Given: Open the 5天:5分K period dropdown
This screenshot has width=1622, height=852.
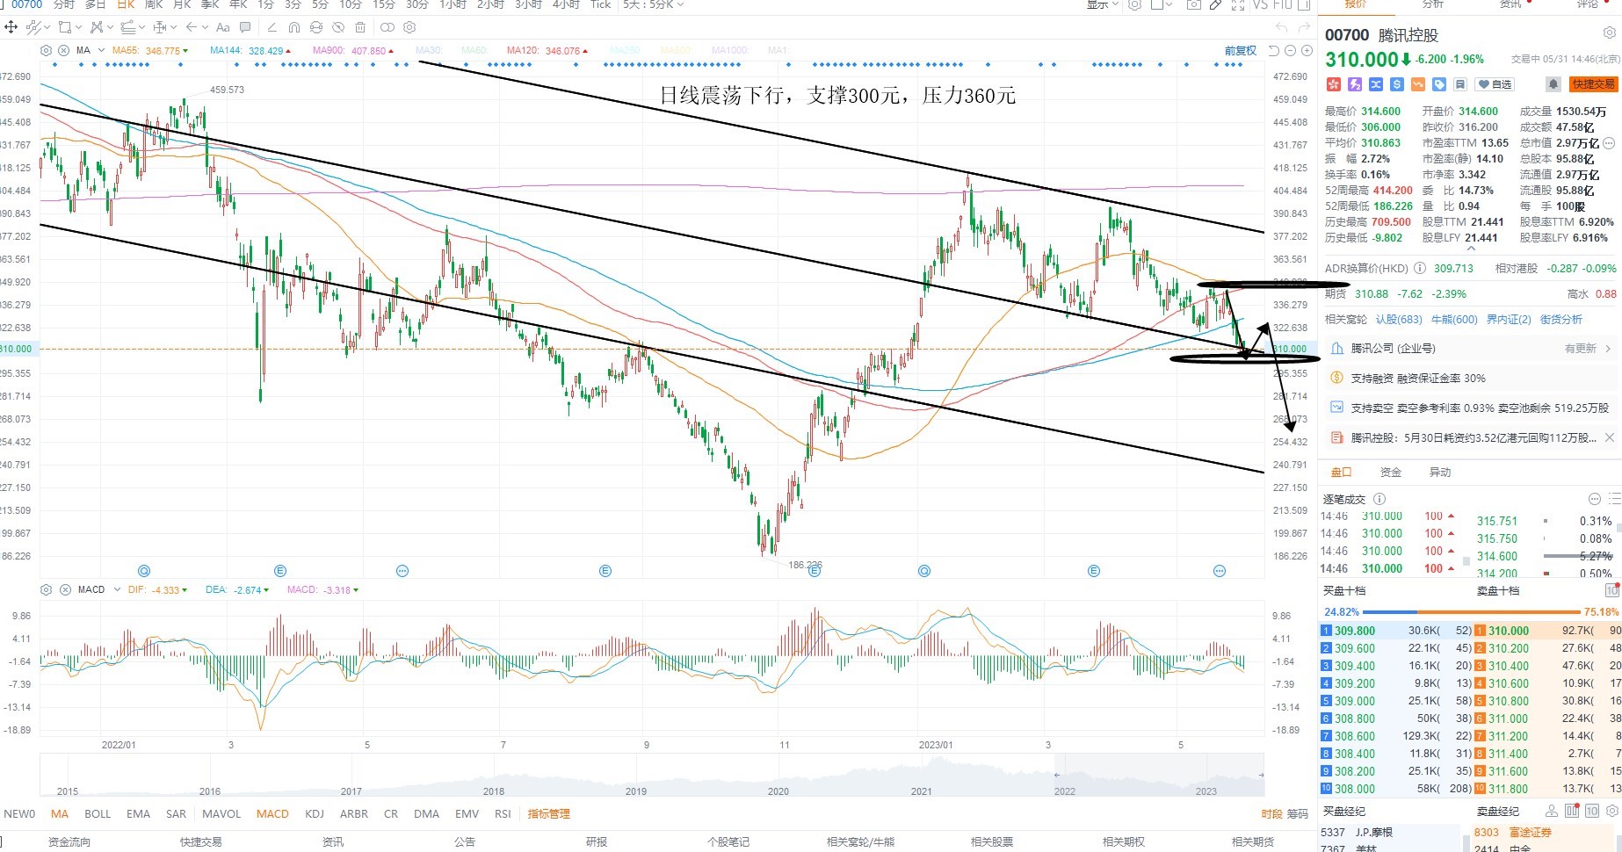Looking at the screenshot, I should point(654,4).
